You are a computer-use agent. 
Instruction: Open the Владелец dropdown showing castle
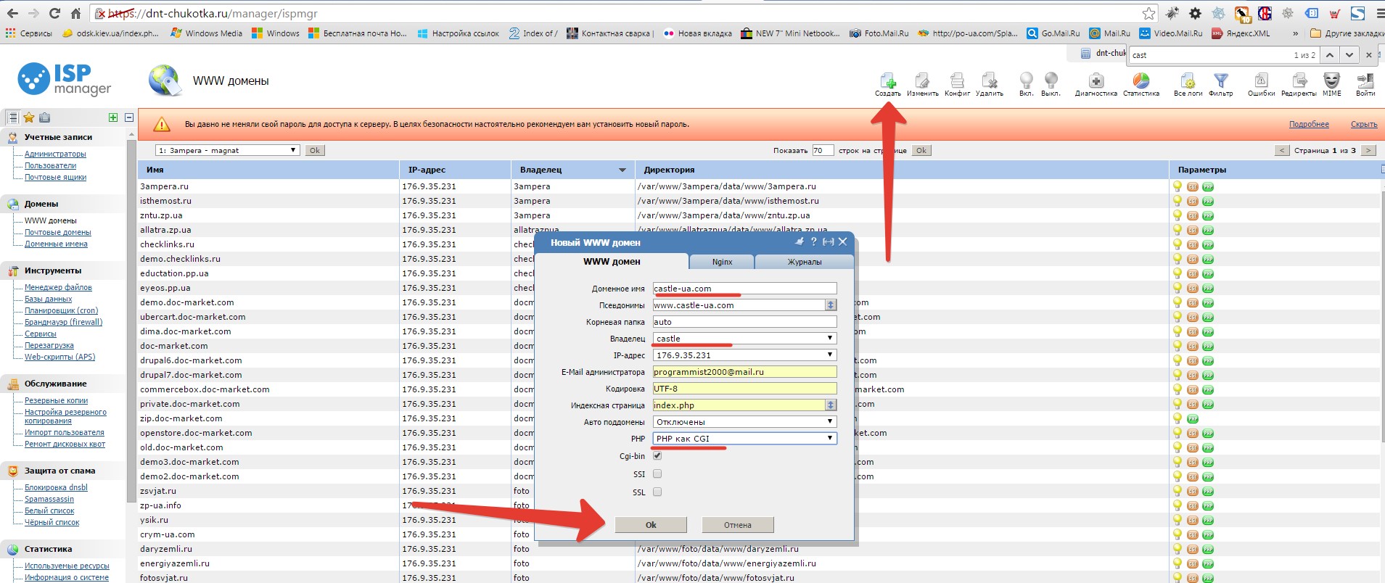pos(744,339)
